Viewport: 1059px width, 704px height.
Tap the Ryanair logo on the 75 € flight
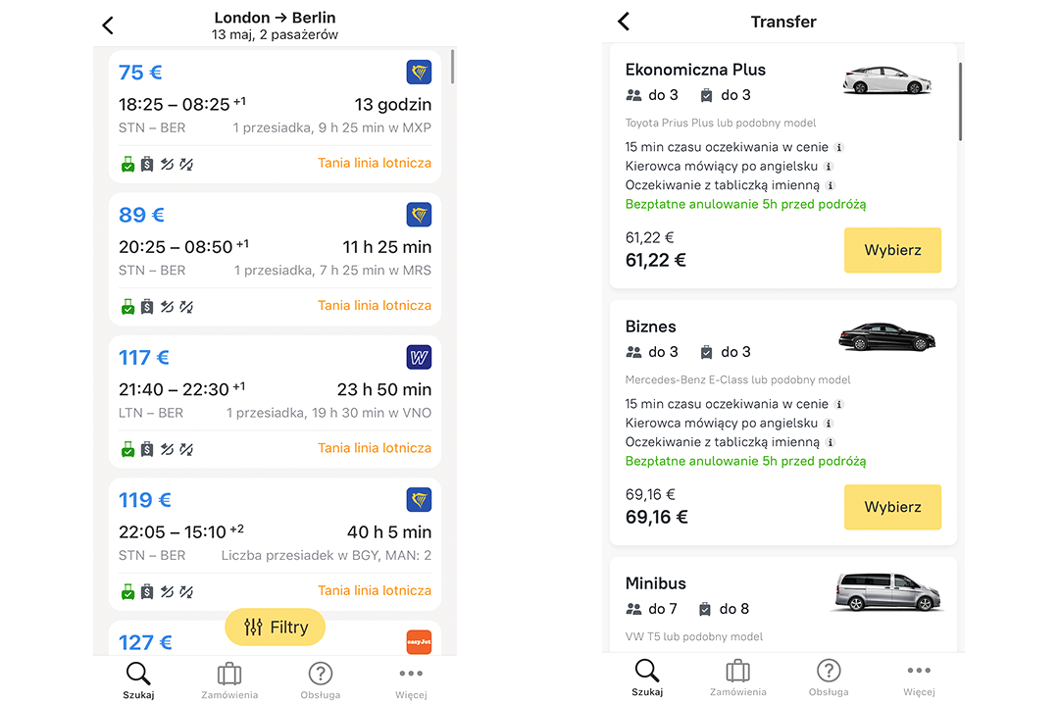click(x=419, y=73)
